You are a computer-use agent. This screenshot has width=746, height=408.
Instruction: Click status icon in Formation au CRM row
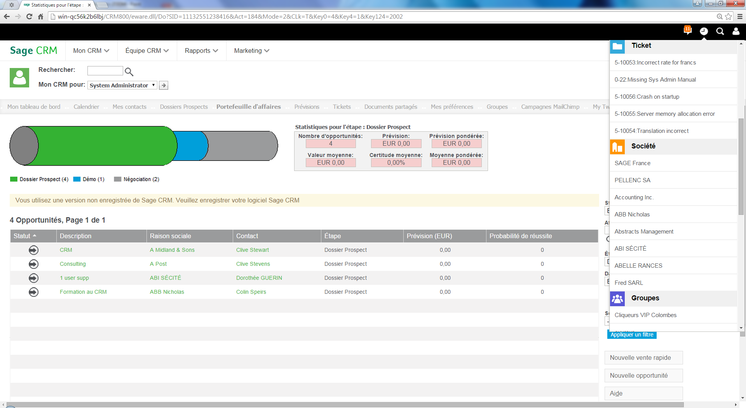point(34,292)
